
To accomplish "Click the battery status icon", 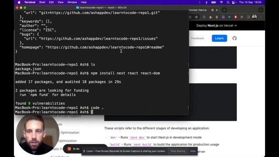I will [214, 2].
